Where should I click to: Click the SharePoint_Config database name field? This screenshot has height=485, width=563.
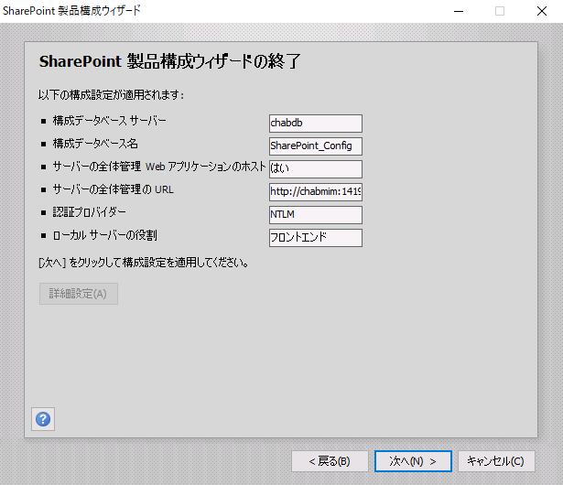[316, 146]
